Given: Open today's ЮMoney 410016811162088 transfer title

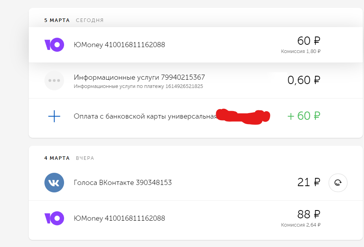Looking at the screenshot, I should (x=119, y=45).
